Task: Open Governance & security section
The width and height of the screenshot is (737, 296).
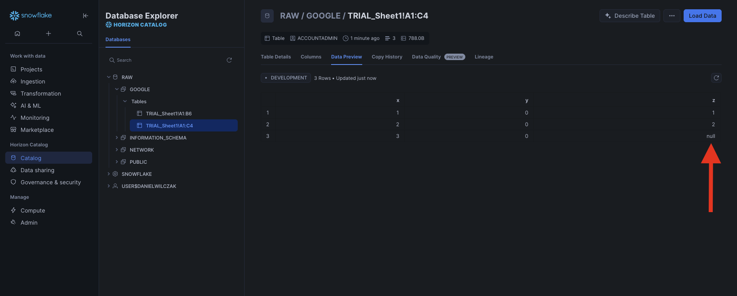Action: click(x=51, y=182)
